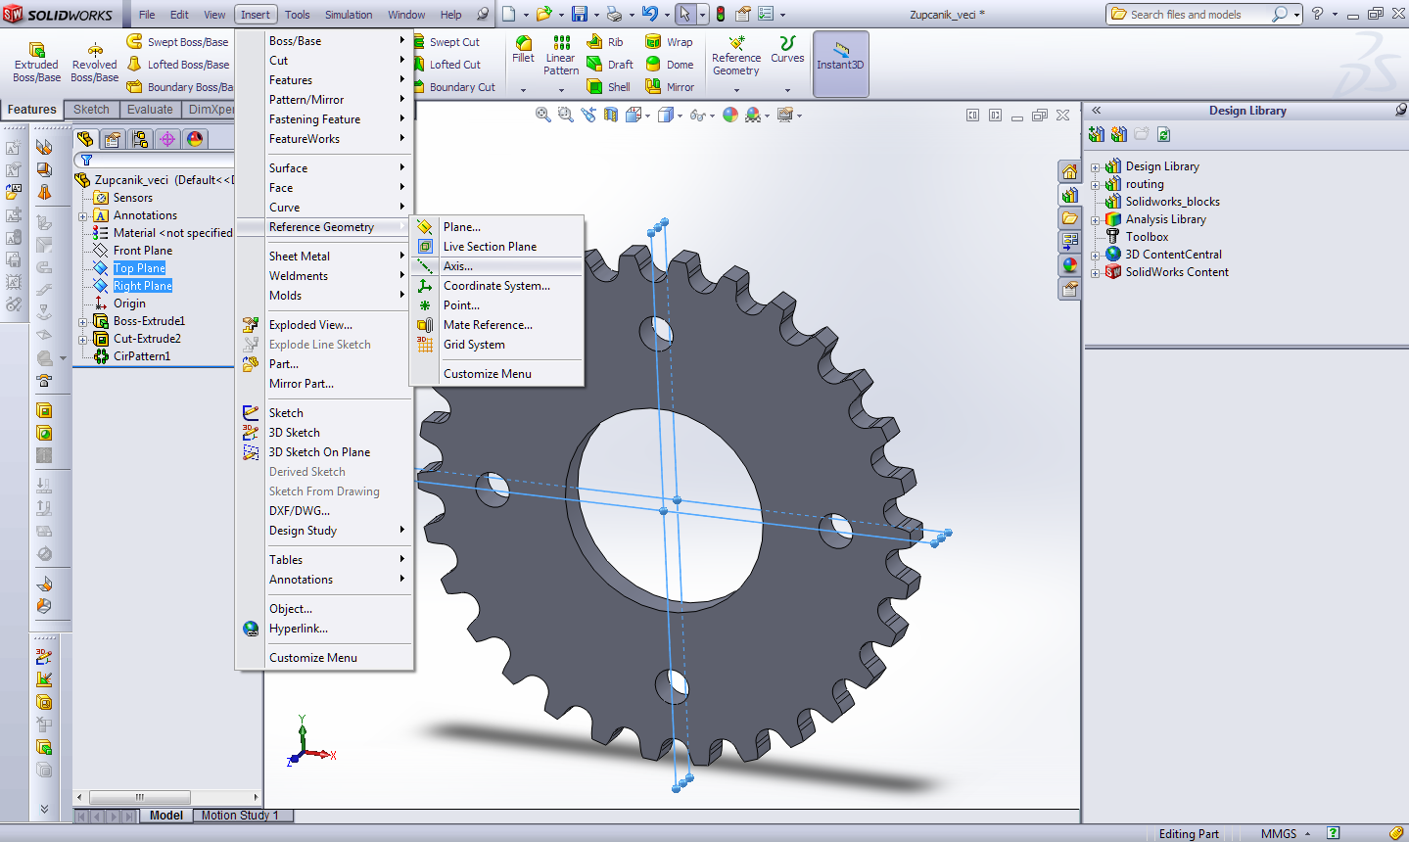The image size is (1409, 842).
Task: Open the Tools menu
Action: click(297, 15)
